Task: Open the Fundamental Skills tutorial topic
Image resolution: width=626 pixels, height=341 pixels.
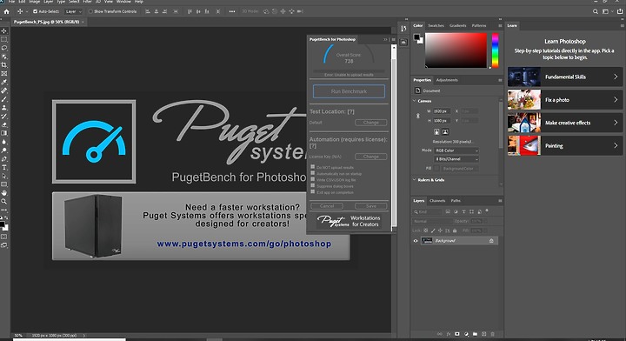Action: point(565,77)
